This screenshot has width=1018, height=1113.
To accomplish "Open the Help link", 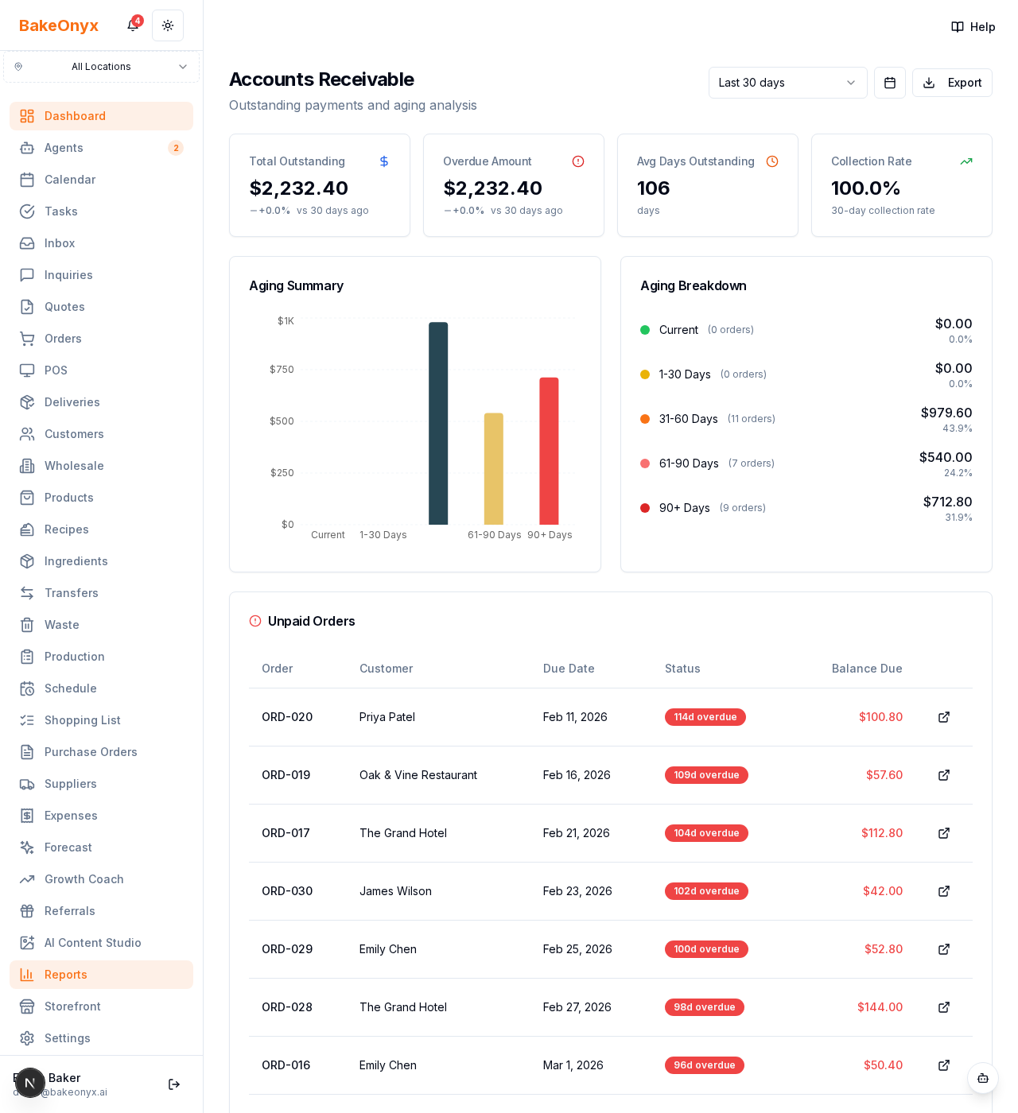I will click(x=973, y=27).
